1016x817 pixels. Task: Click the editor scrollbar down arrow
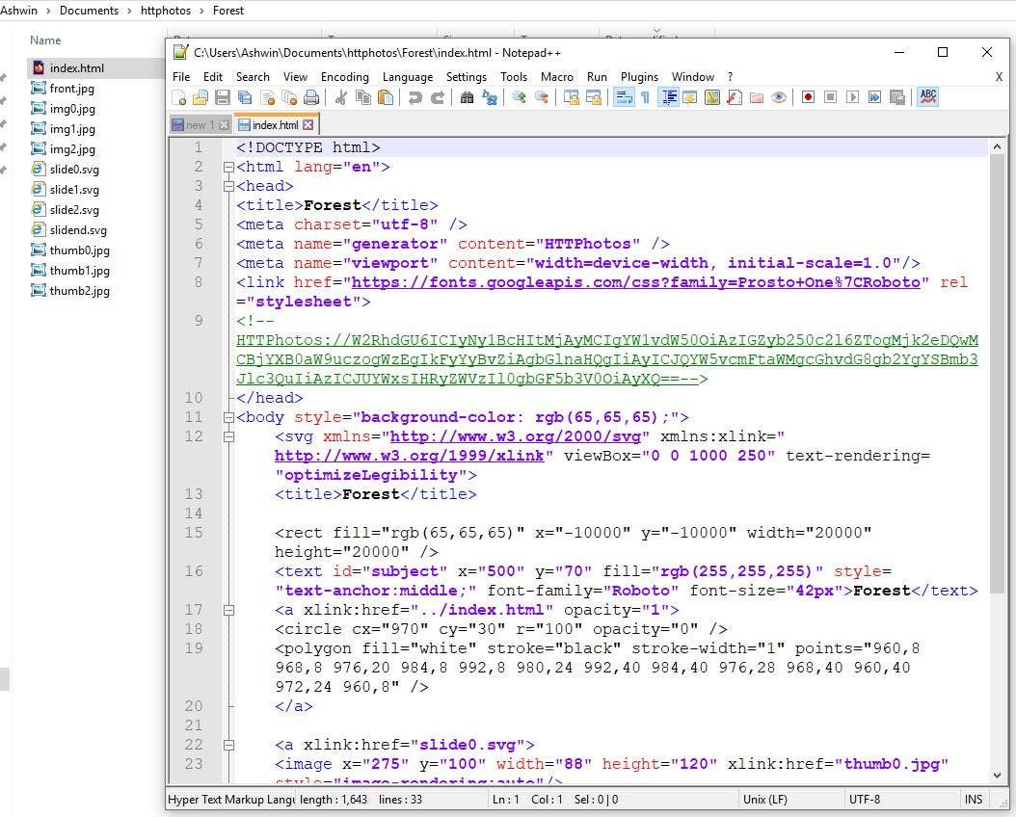(997, 775)
